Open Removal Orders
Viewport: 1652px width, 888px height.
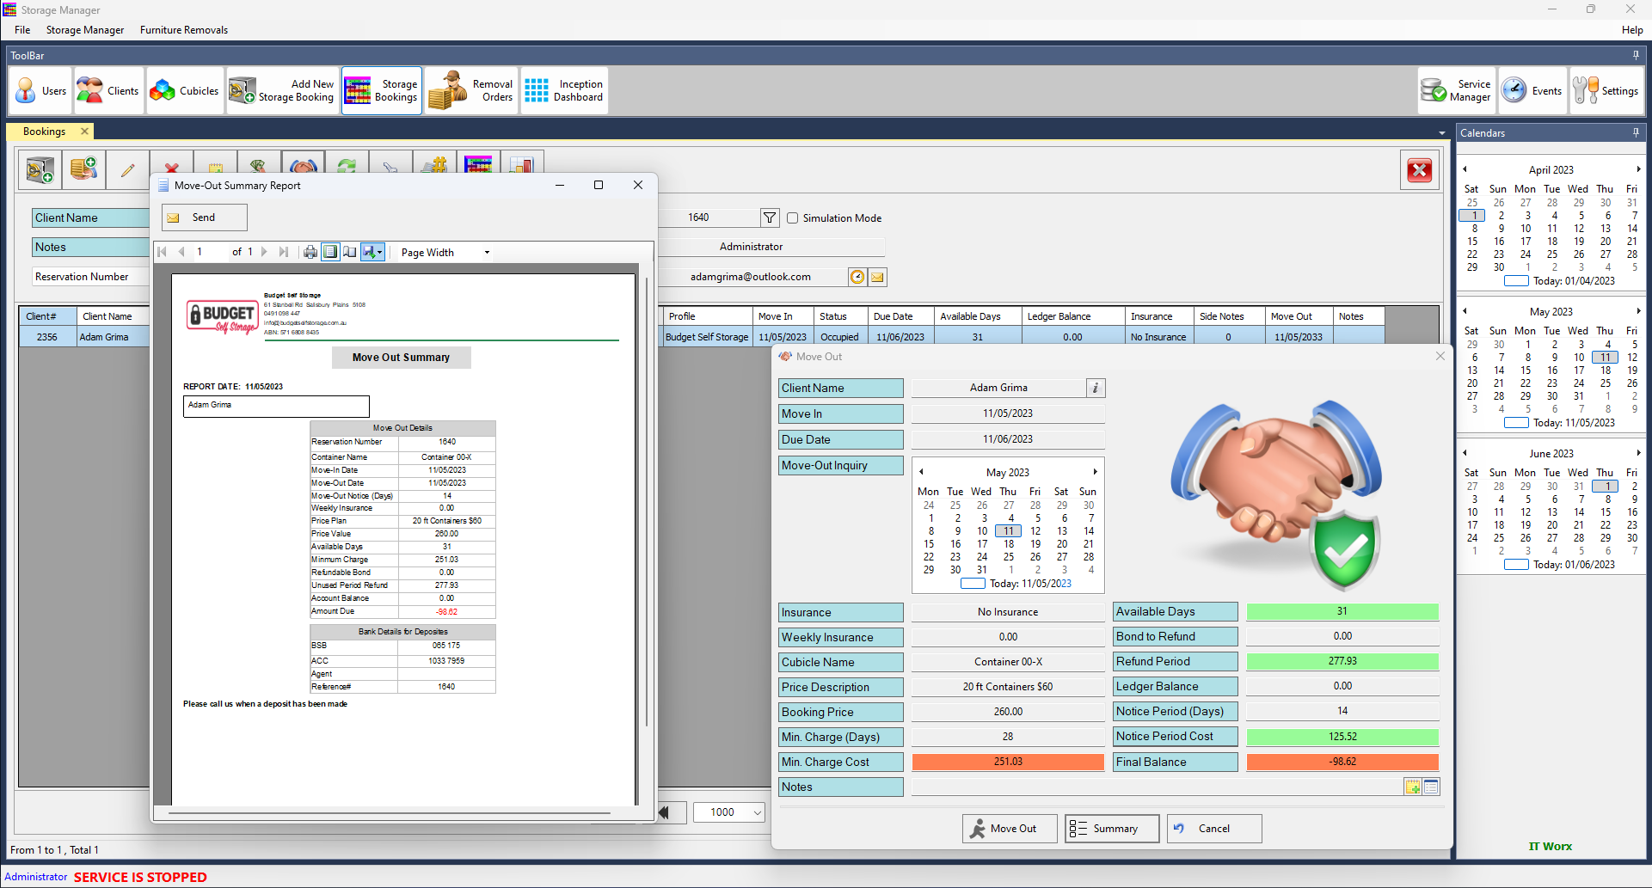471,91
